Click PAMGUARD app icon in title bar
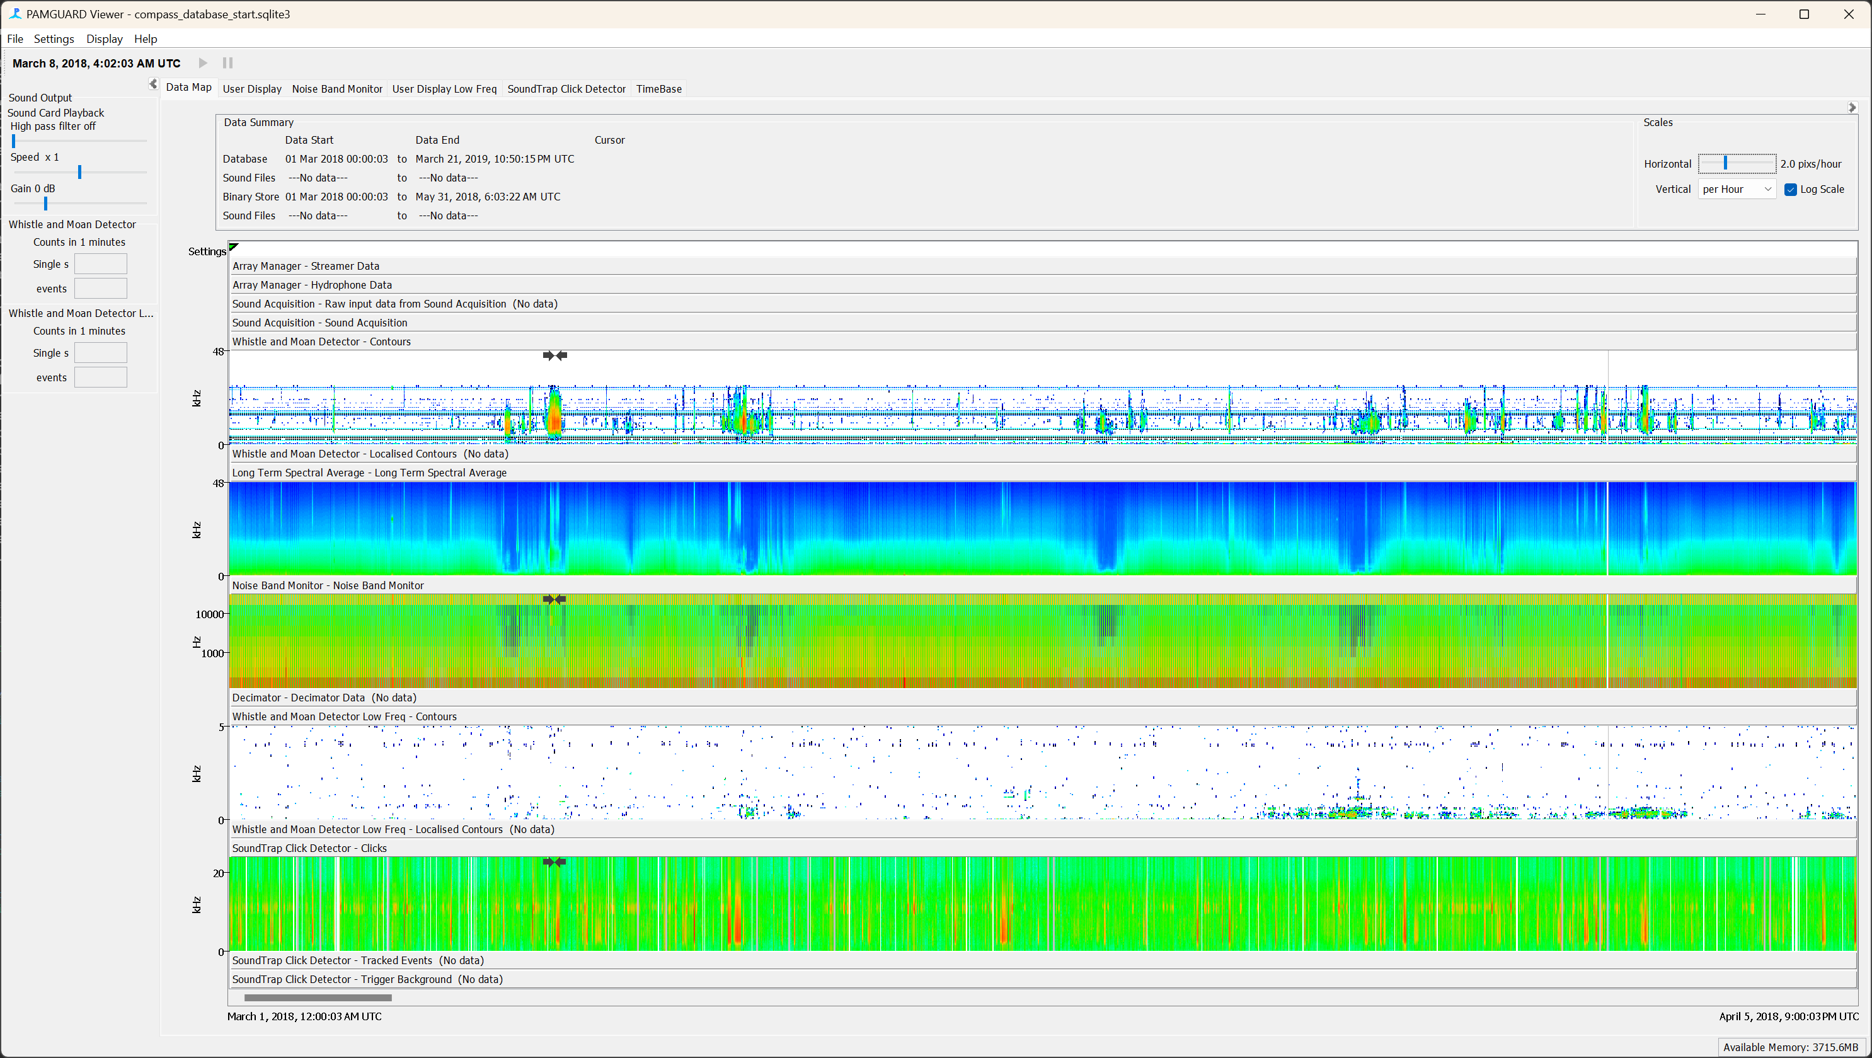The height and width of the screenshot is (1058, 1872). click(x=14, y=14)
